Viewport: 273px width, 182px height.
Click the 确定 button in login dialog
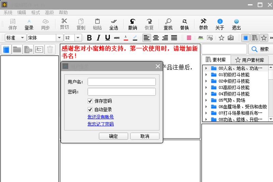pyautogui.click(x=113, y=136)
